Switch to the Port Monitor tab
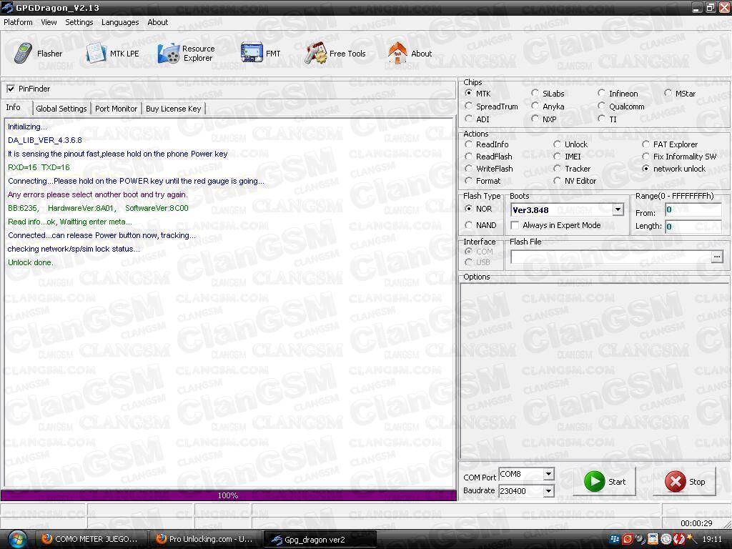The image size is (732, 549). 117,109
